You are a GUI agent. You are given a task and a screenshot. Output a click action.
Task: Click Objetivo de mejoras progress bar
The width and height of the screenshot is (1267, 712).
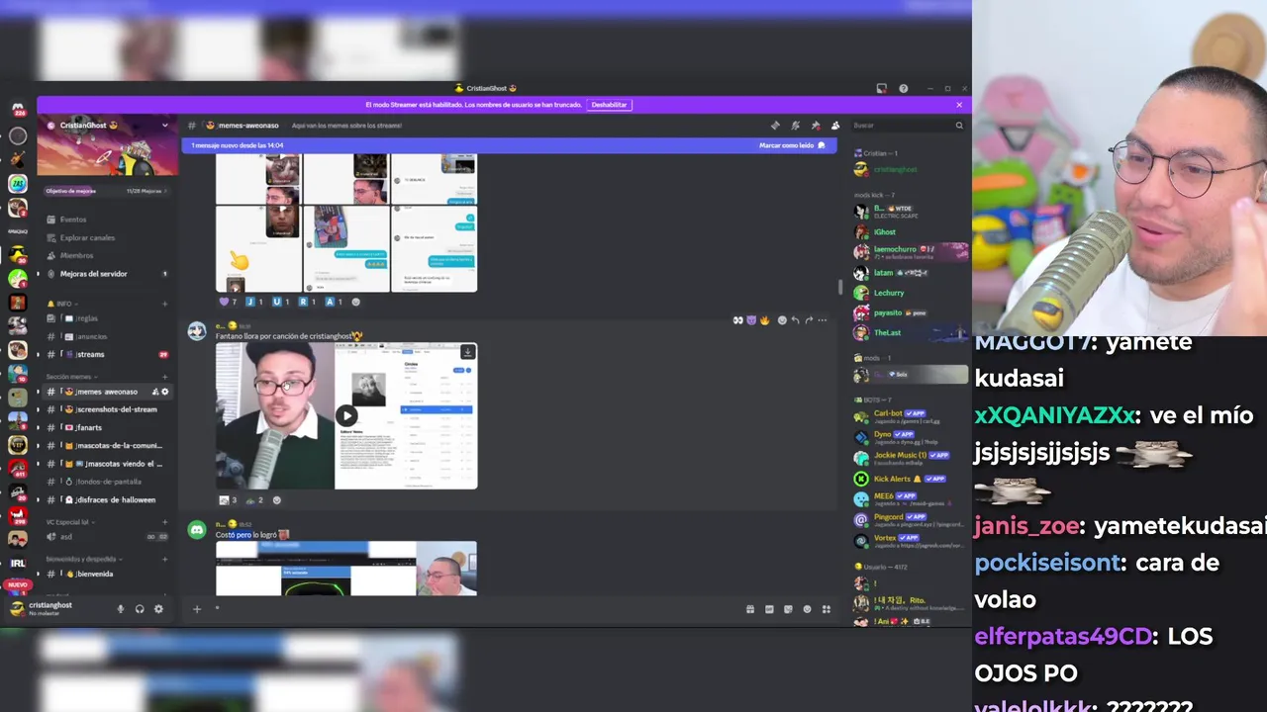[107, 191]
